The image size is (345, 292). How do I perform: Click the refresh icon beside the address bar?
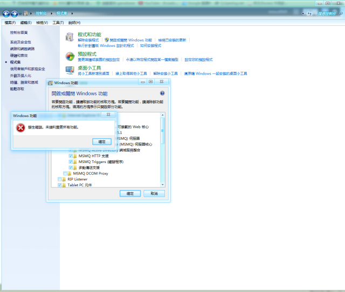coord(309,13)
